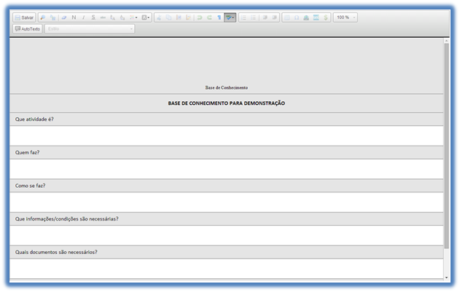This screenshot has height=292, width=460.
Task: Click the field under 'Que atividade é?'
Action: pos(226,135)
